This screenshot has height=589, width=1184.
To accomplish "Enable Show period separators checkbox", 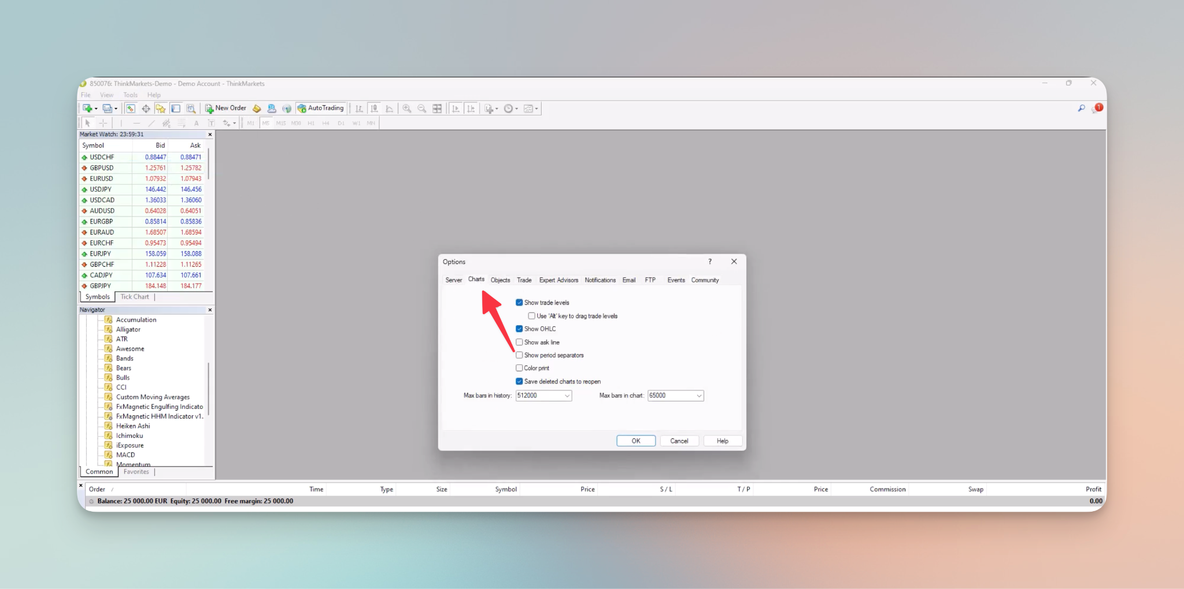I will 519,355.
